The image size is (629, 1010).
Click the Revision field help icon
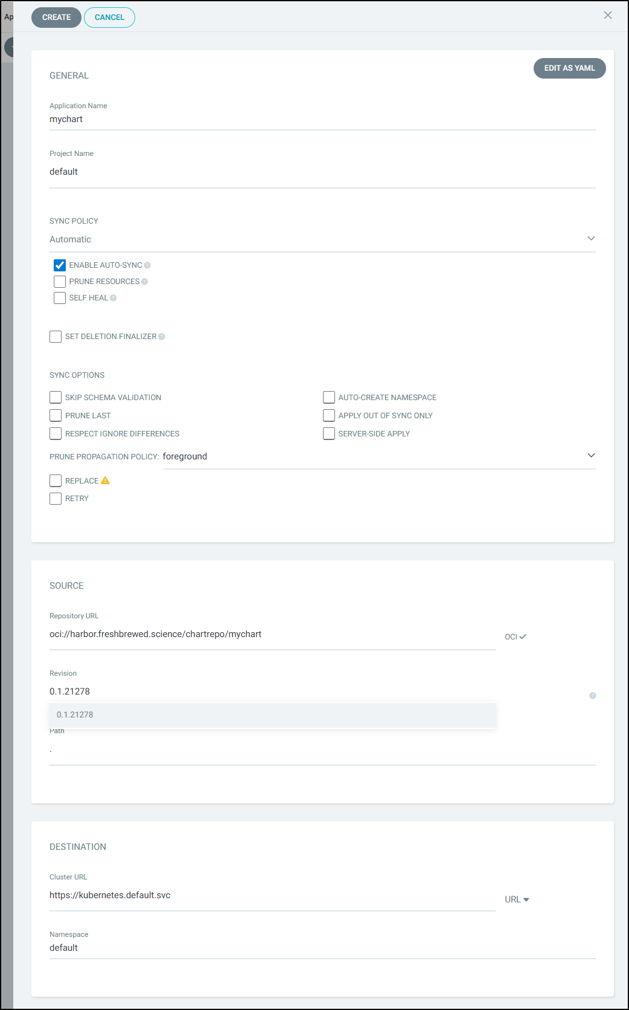(592, 696)
